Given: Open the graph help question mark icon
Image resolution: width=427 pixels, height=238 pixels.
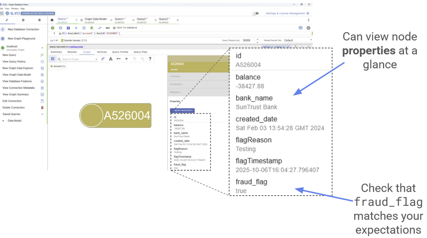Looking at the screenshot, I should click(150, 59).
